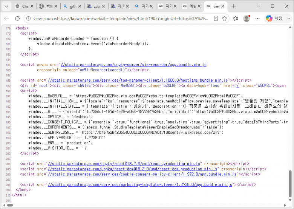The height and width of the screenshot is (209, 294).
Task: Click window.onWixRecorderLoaded function line
Action: click(x=73, y=39)
